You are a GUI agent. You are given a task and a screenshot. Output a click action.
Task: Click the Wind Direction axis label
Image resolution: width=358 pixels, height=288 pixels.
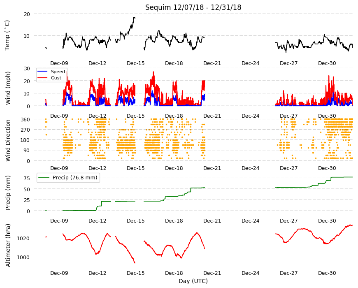(x=8, y=141)
